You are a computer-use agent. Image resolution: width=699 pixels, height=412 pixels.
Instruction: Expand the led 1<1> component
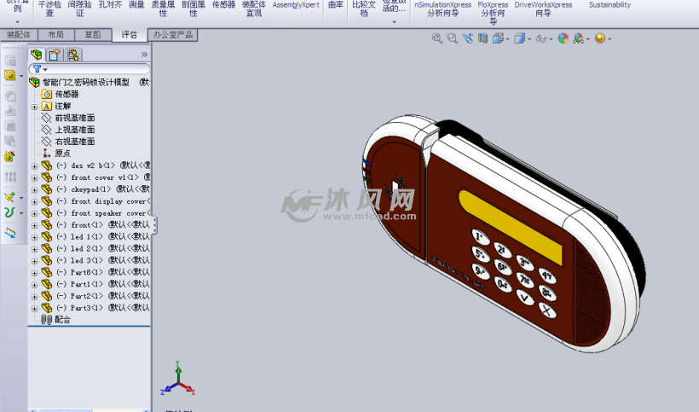[34, 237]
